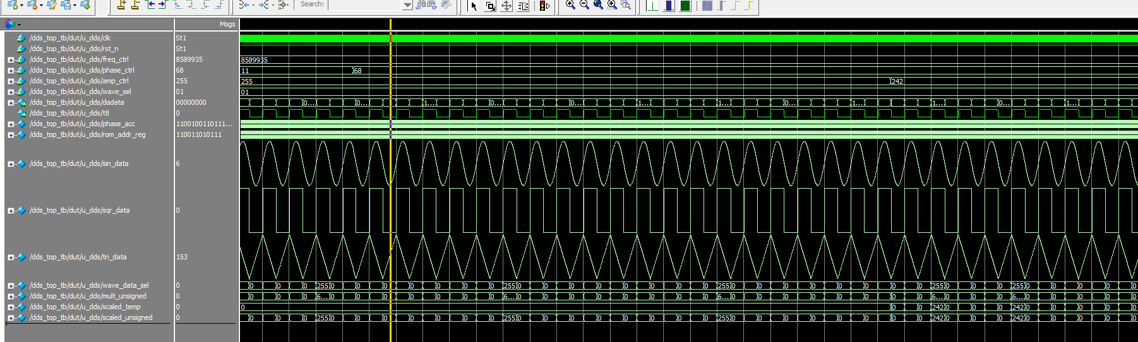The height and width of the screenshot is (342, 1138).
Task: Click the search options icon after binoculars
Action: point(446,5)
